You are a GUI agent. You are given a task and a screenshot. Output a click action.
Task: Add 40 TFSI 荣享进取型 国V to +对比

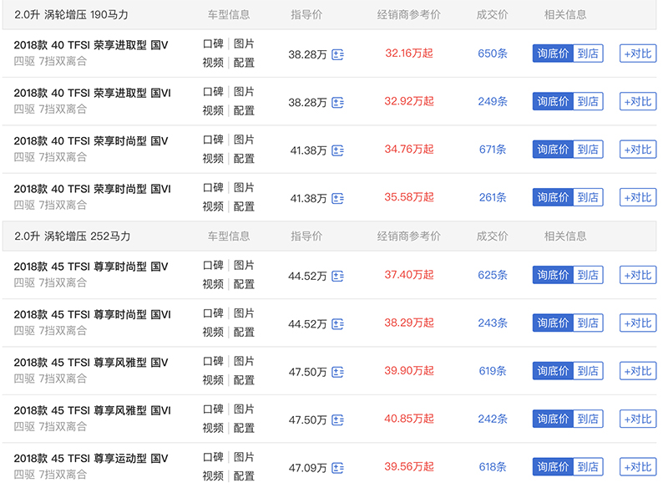[x=637, y=53]
